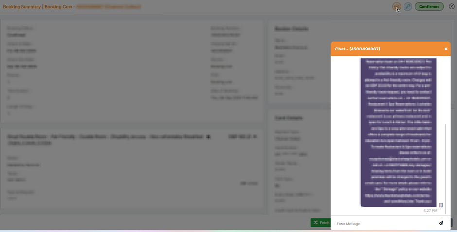Screen dimensions: 457x232
Task: Select the purple chat message bubble
Action: [x=398, y=132]
